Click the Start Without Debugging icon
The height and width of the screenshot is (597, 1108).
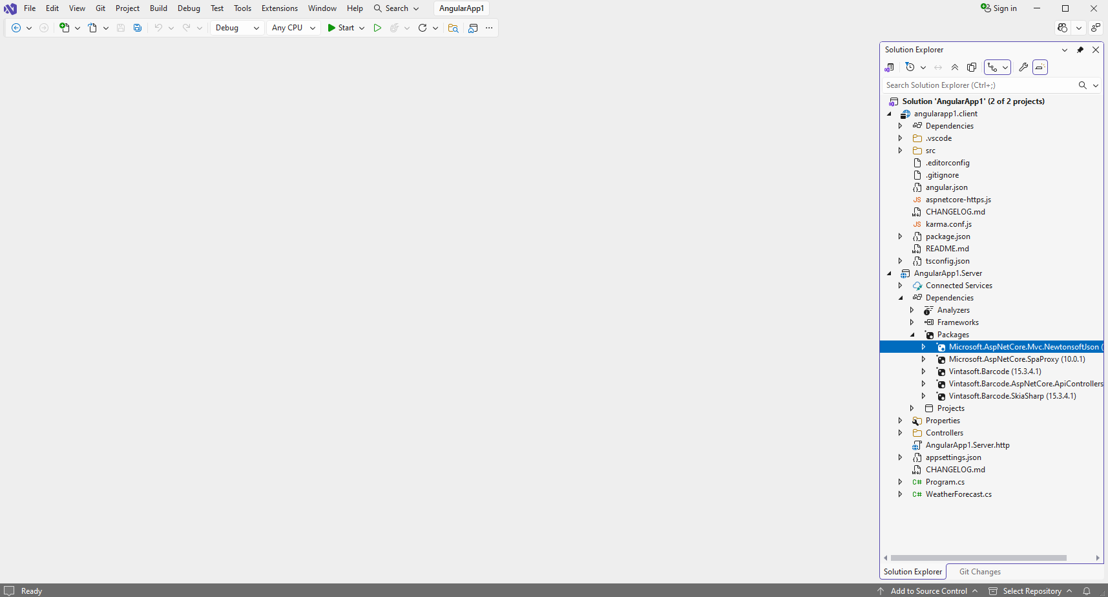click(377, 28)
